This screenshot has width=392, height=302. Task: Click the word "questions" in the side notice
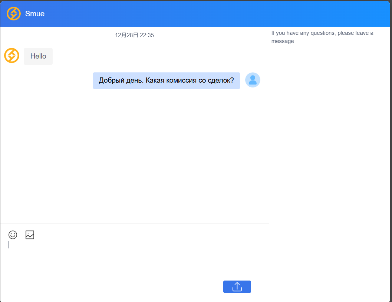(x=323, y=33)
